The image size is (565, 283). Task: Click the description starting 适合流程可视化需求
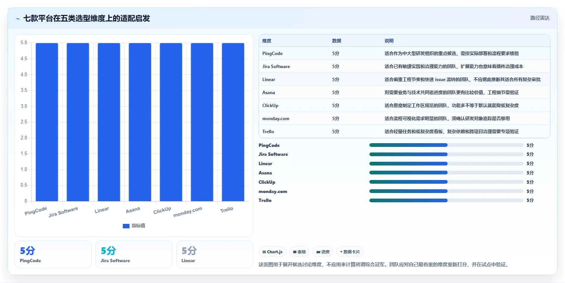point(447,119)
